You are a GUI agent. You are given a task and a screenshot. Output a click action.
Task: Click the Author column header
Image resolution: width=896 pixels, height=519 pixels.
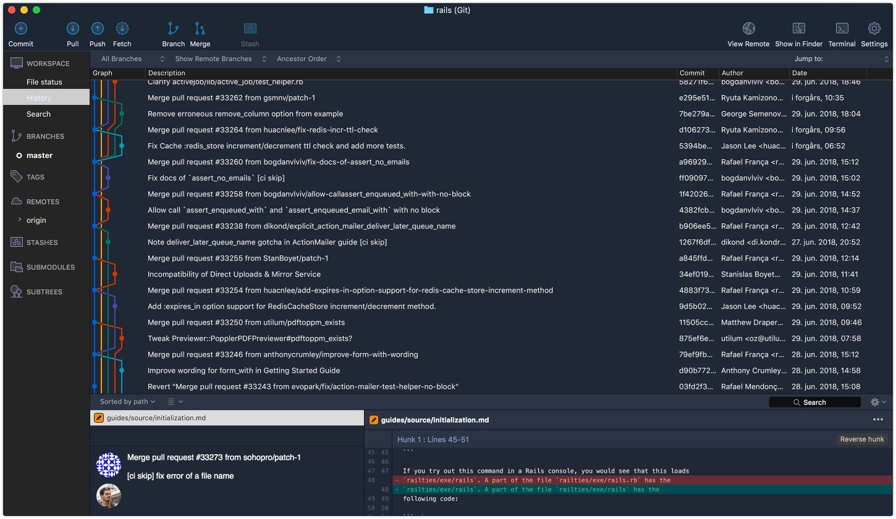tap(754, 73)
